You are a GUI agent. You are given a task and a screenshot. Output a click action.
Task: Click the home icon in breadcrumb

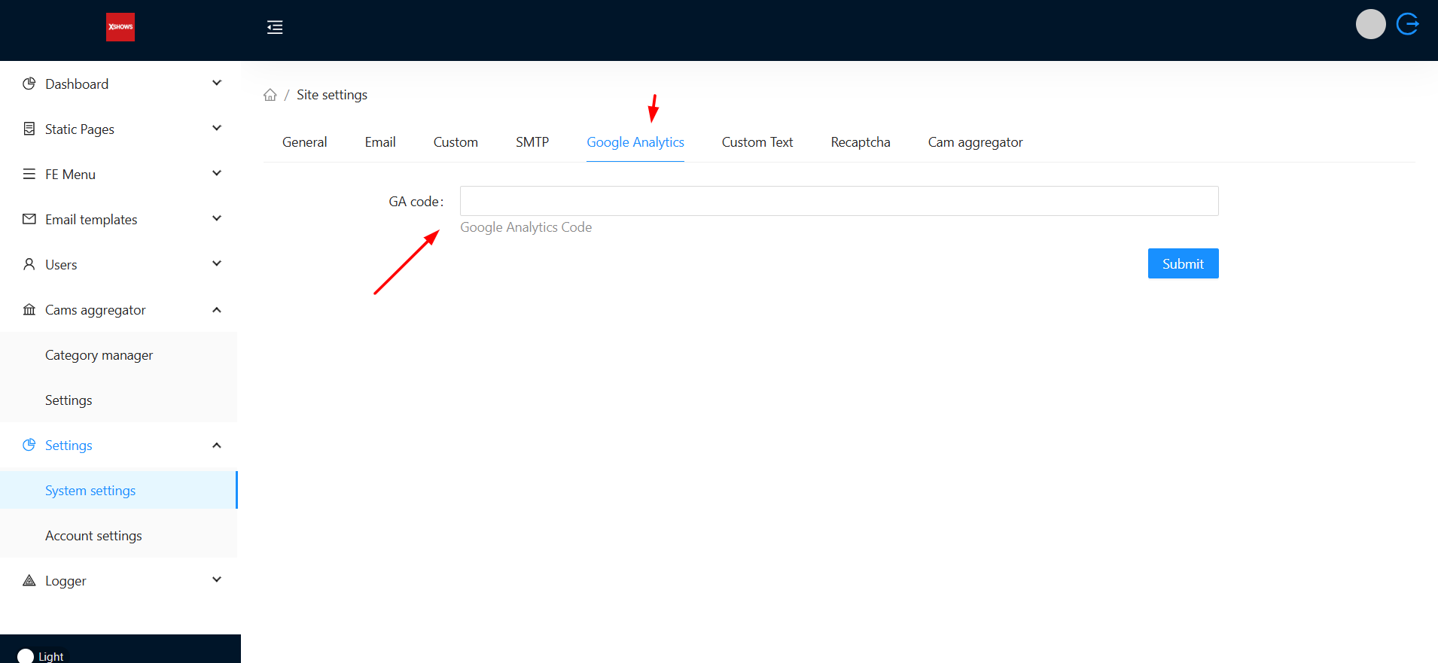click(270, 95)
